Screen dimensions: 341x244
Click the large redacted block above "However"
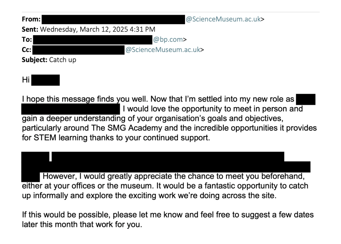pos(167,162)
